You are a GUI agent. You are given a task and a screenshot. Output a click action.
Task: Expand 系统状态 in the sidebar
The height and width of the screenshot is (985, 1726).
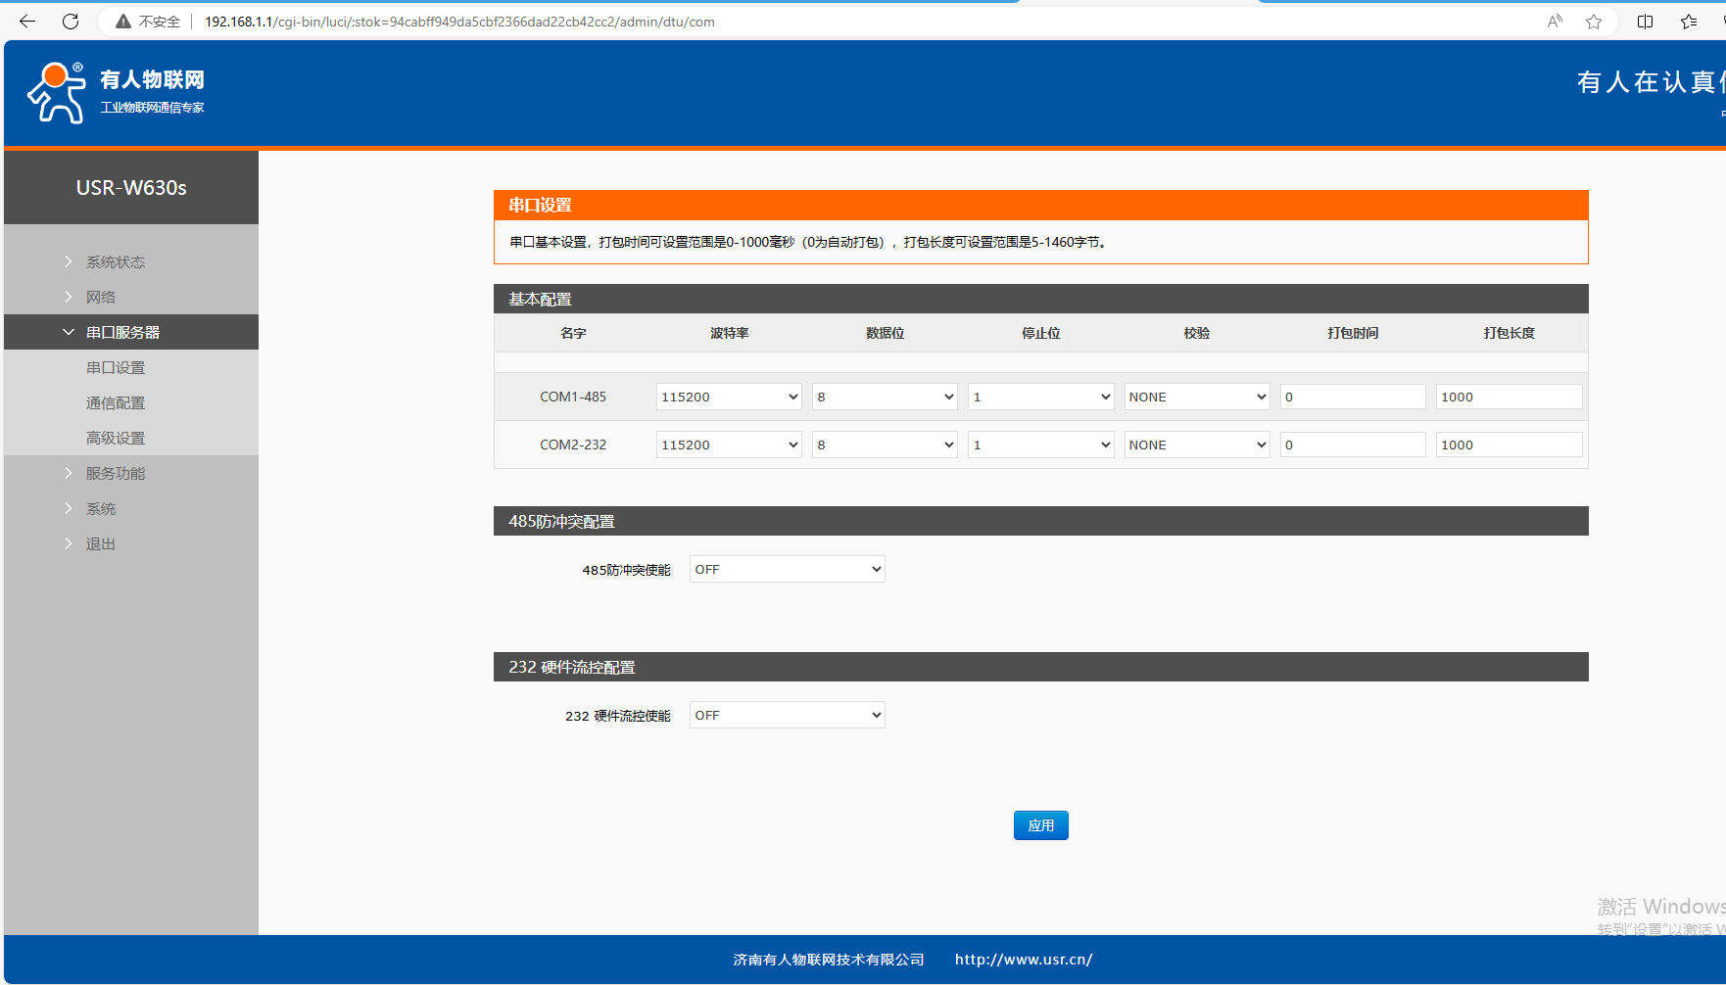[115, 261]
